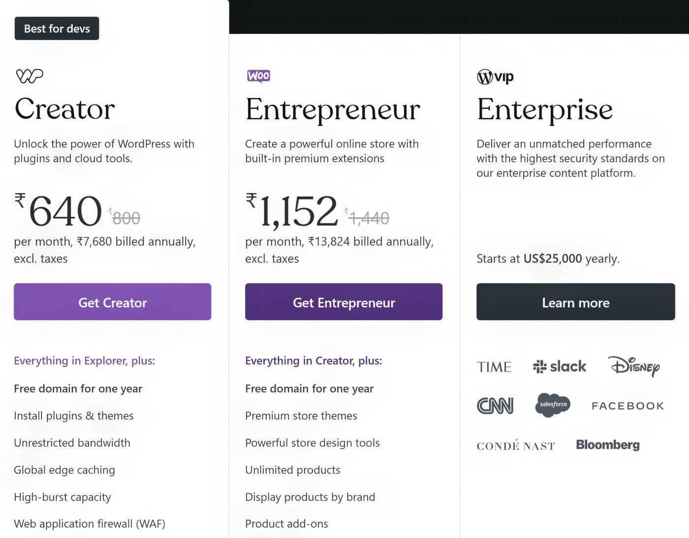Click the Bloomberg logo

[x=607, y=444]
